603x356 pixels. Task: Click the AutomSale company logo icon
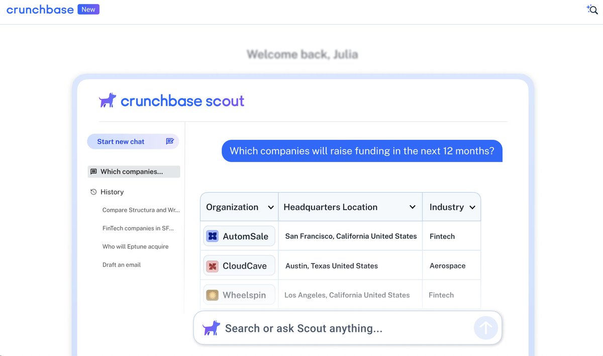213,236
